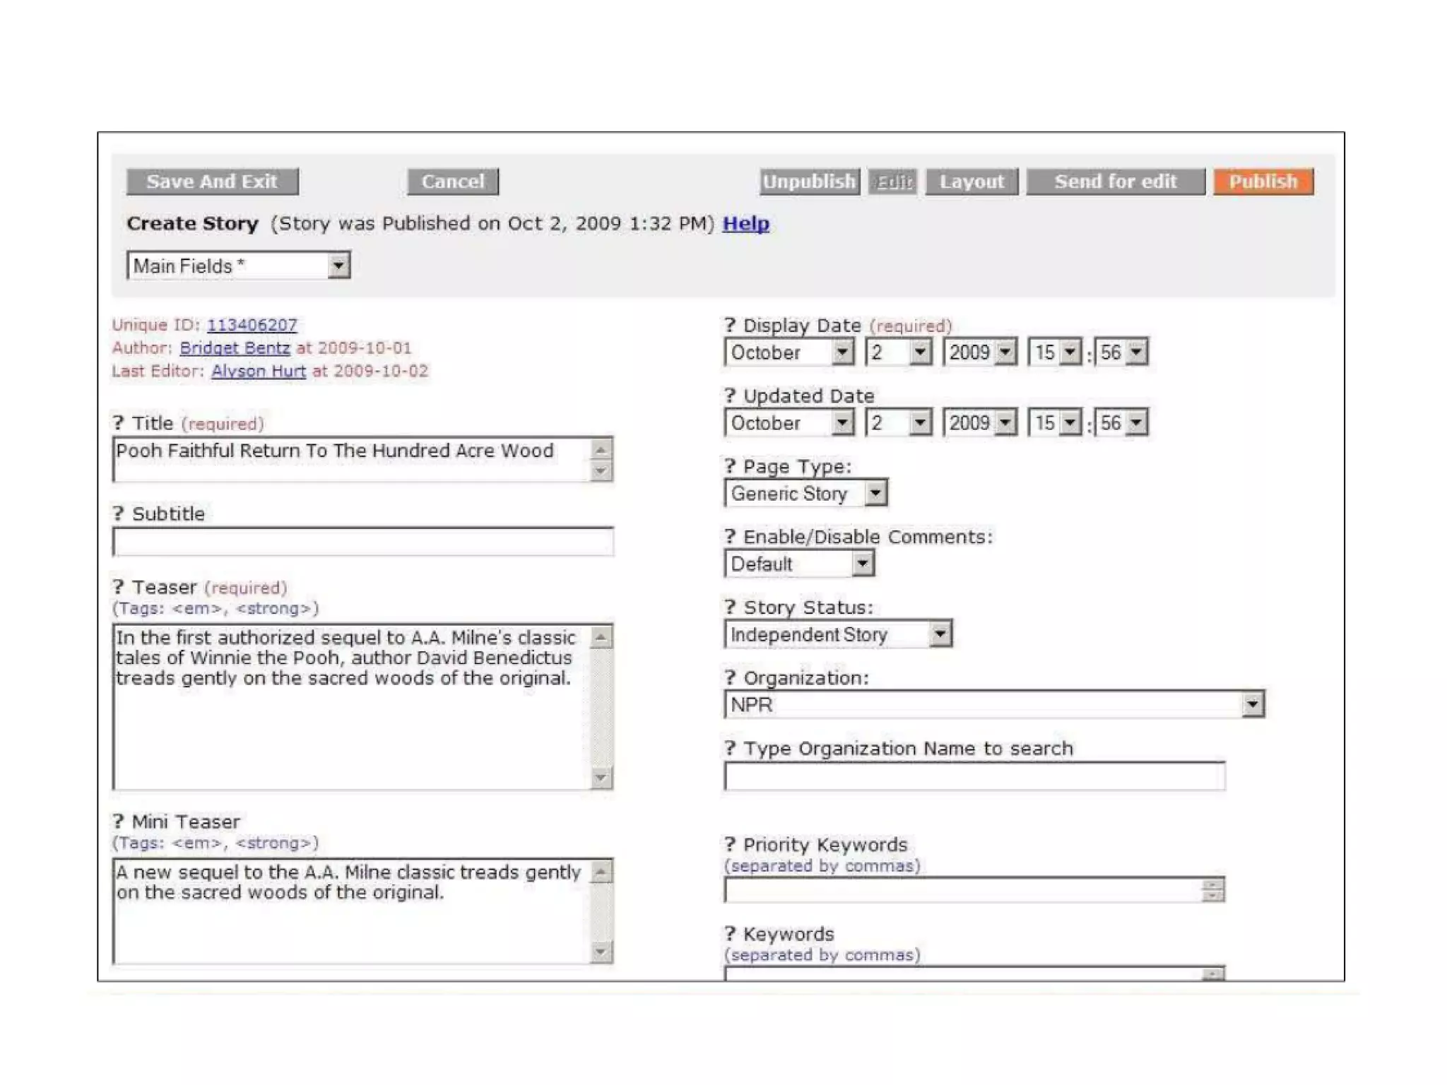Open the Display Date hour dropdown
Screen dimensions: 1447x1085
click(x=1055, y=352)
